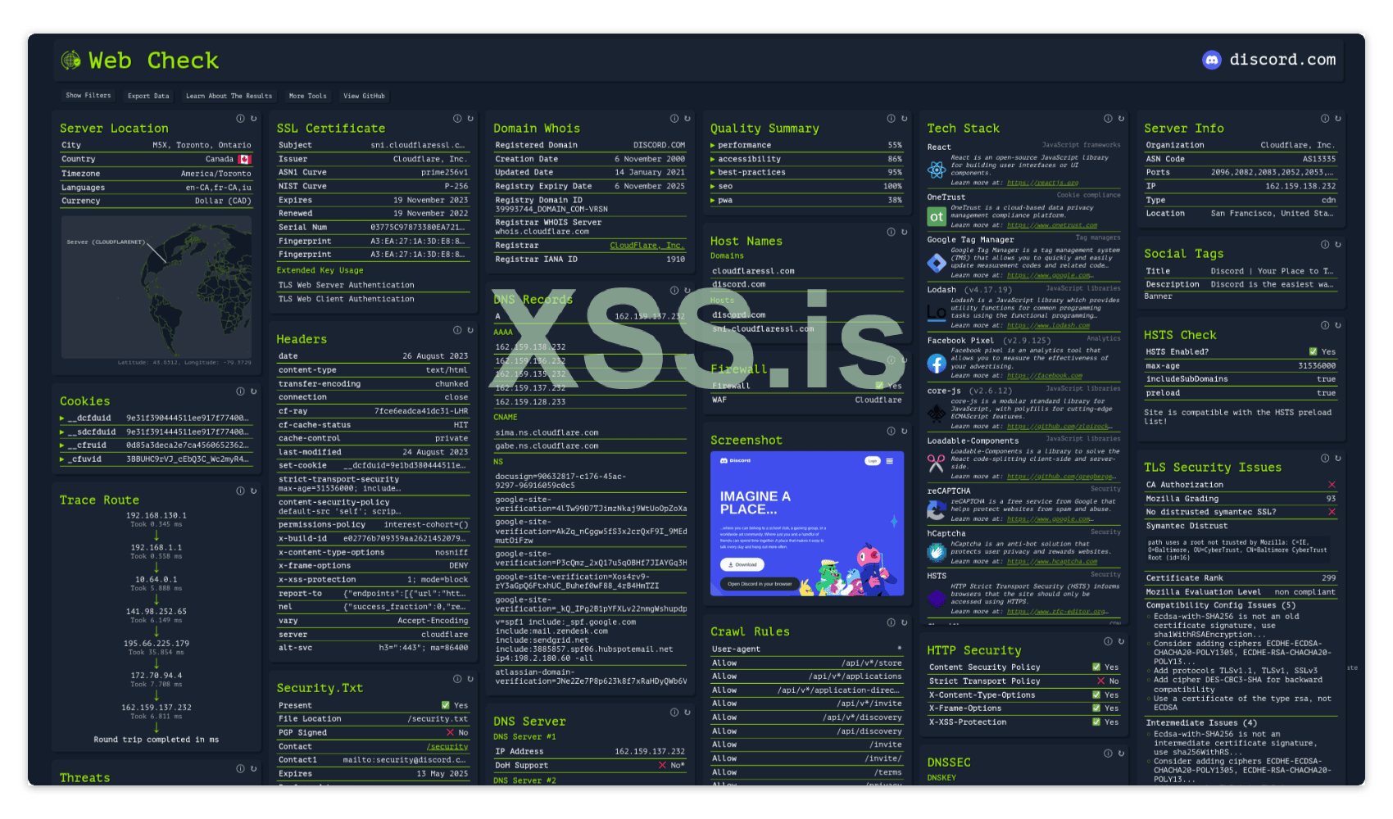
Task: Click the OneTrust logo in Tech Stack
Action: (937, 216)
